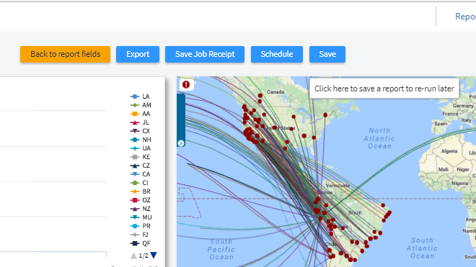Toggle QF legend square marker
The width and height of the screenshot is (476, 267).
click(135, 243)
